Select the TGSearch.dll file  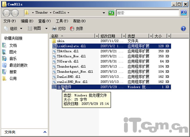coord(68,61)
